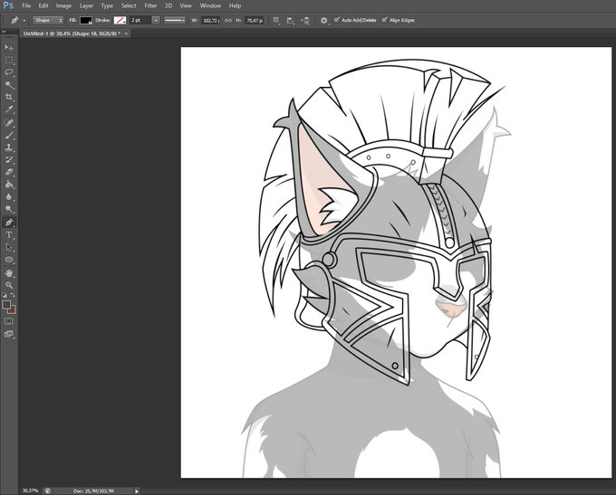Expand the collapsed toolbox double arrow
The image size is (616, 495).
(x=4, y=32)
